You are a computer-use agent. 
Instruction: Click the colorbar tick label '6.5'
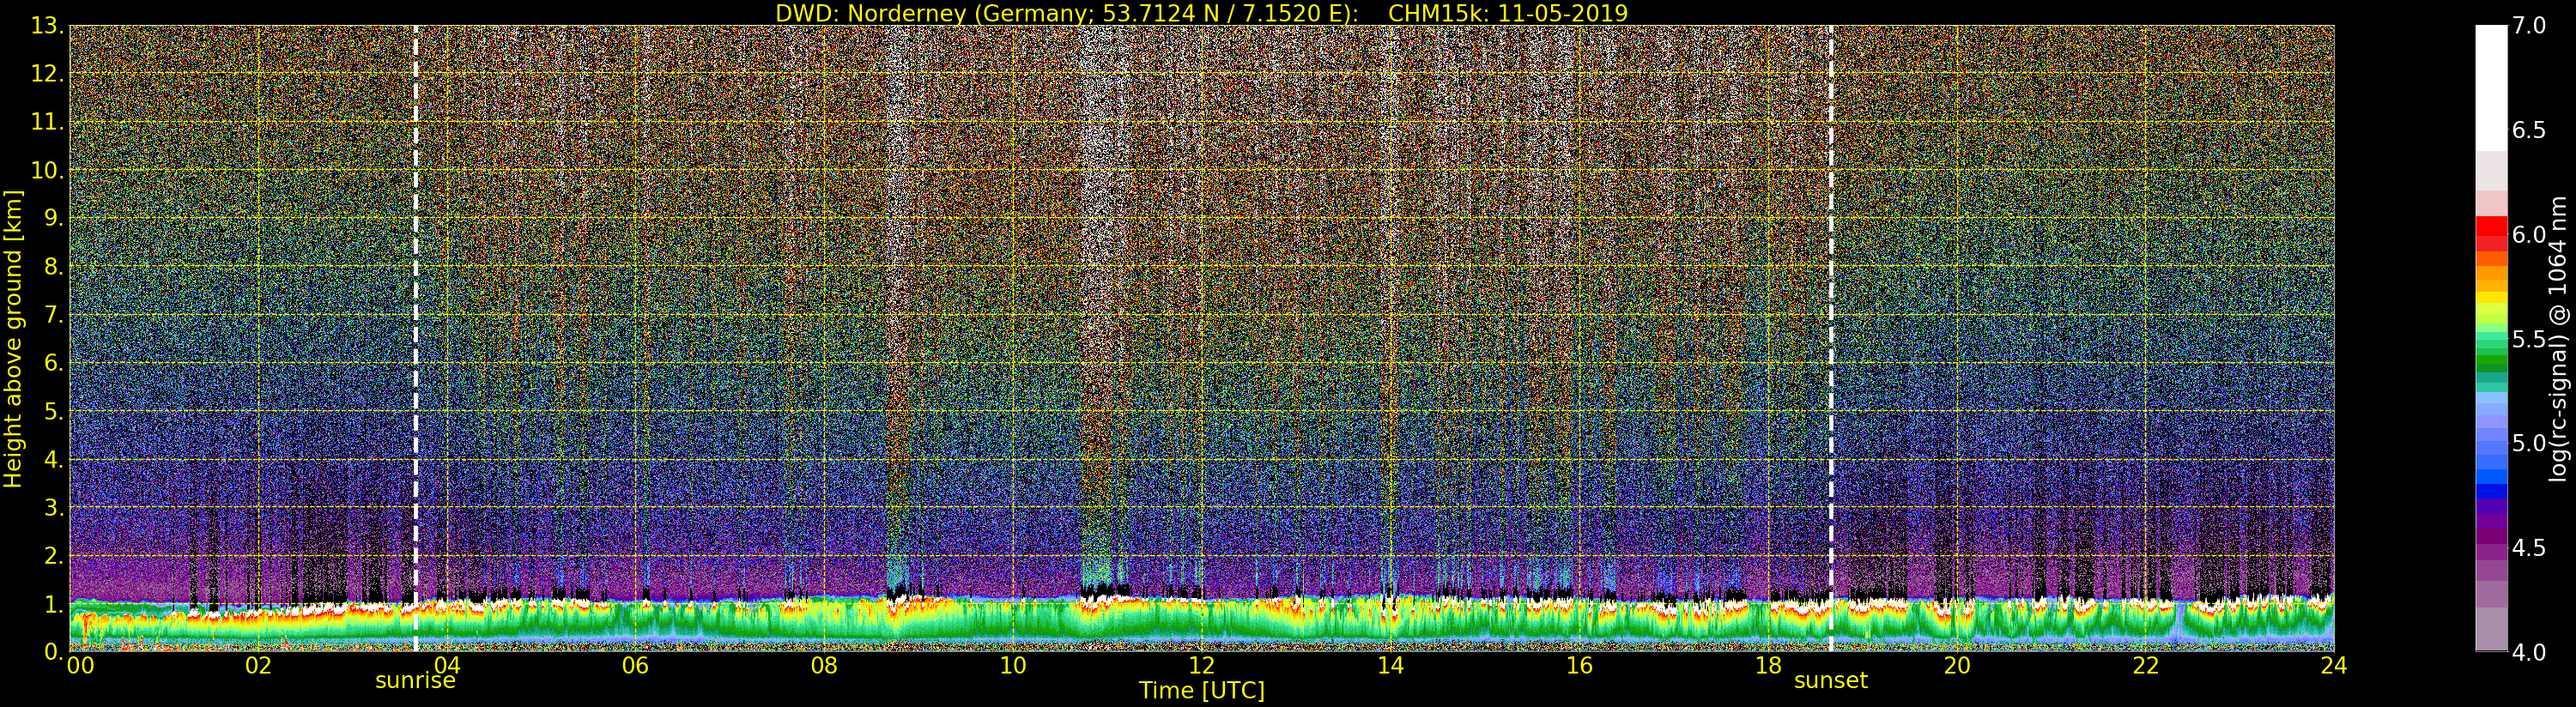[2529, 130]
